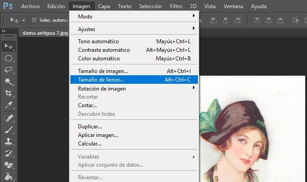Open the Edición menu

coord(56,6)
